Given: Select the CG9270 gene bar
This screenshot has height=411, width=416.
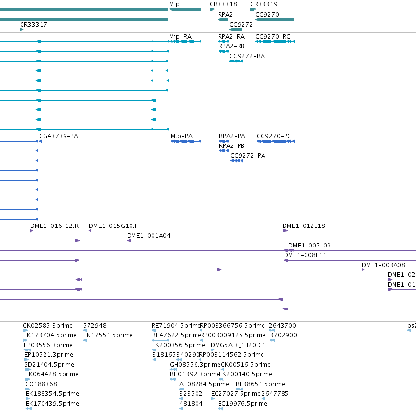Looking at the screenshot, I should (275, 20).
